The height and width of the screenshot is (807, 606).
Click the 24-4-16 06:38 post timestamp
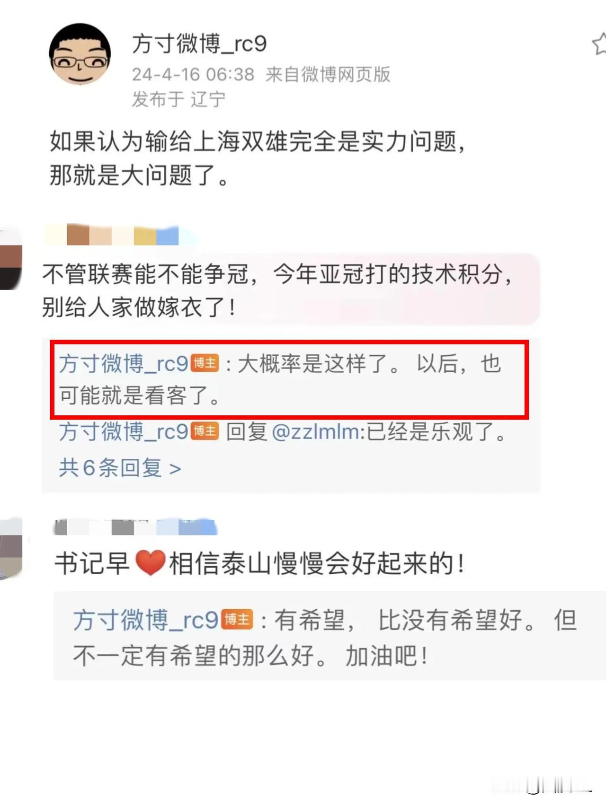(x=193, y=75)
